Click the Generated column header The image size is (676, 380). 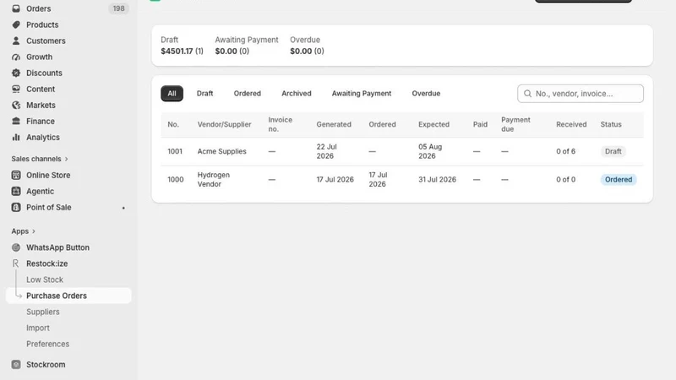tap(334, 124)
